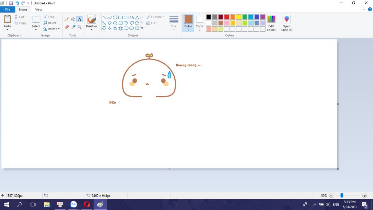373x210 pixels.
Task: Zoom in with the plus button
Action: coord(364,196)
